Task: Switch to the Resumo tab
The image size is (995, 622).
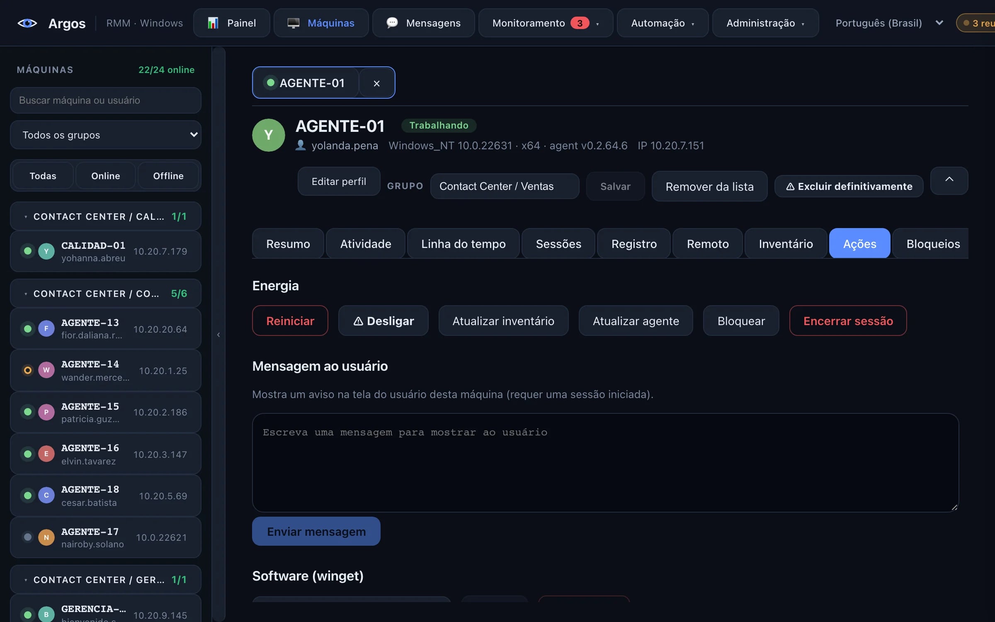Action: 288,244
